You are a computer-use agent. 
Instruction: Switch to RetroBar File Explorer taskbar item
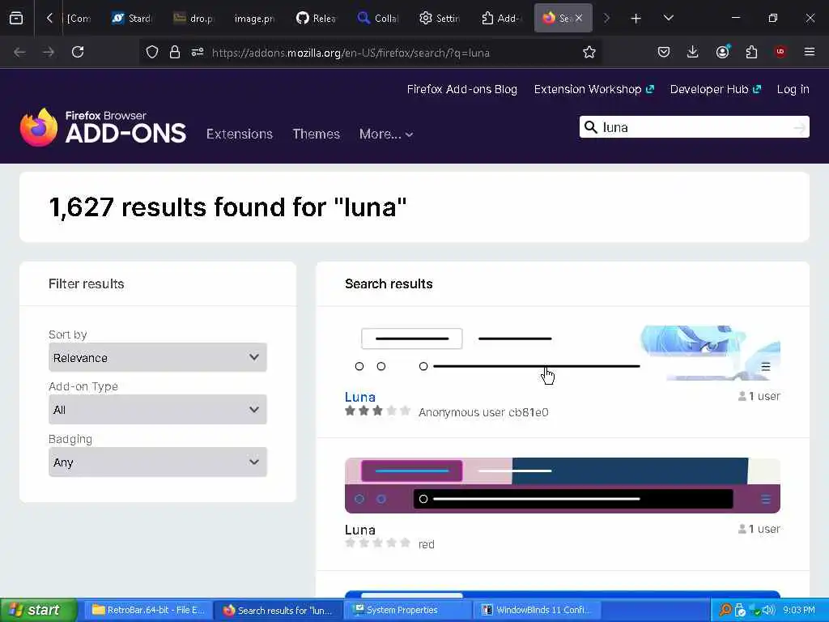tap(148, 610)
